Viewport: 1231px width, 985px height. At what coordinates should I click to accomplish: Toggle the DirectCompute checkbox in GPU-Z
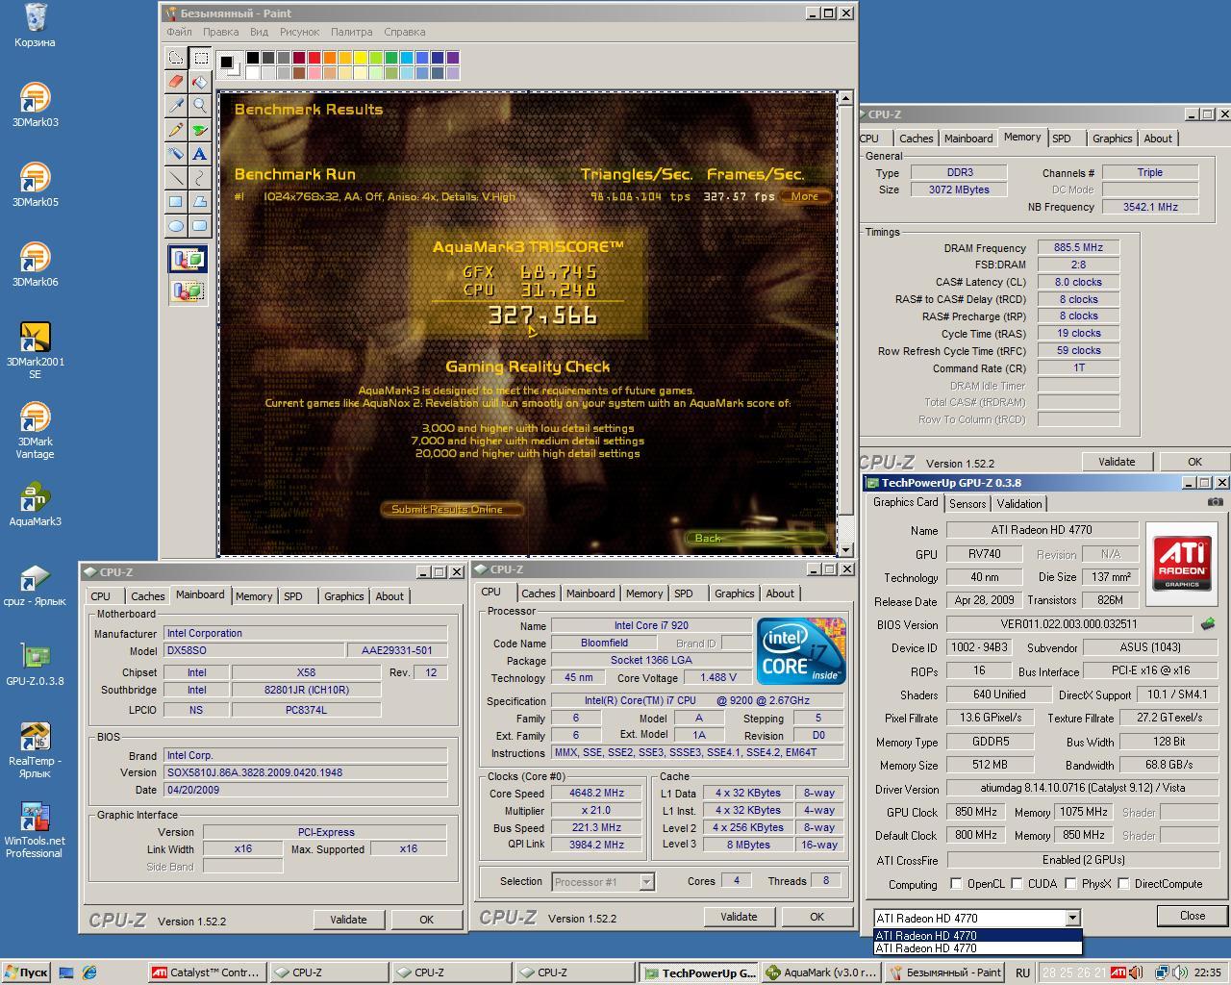click(1123, 883)
